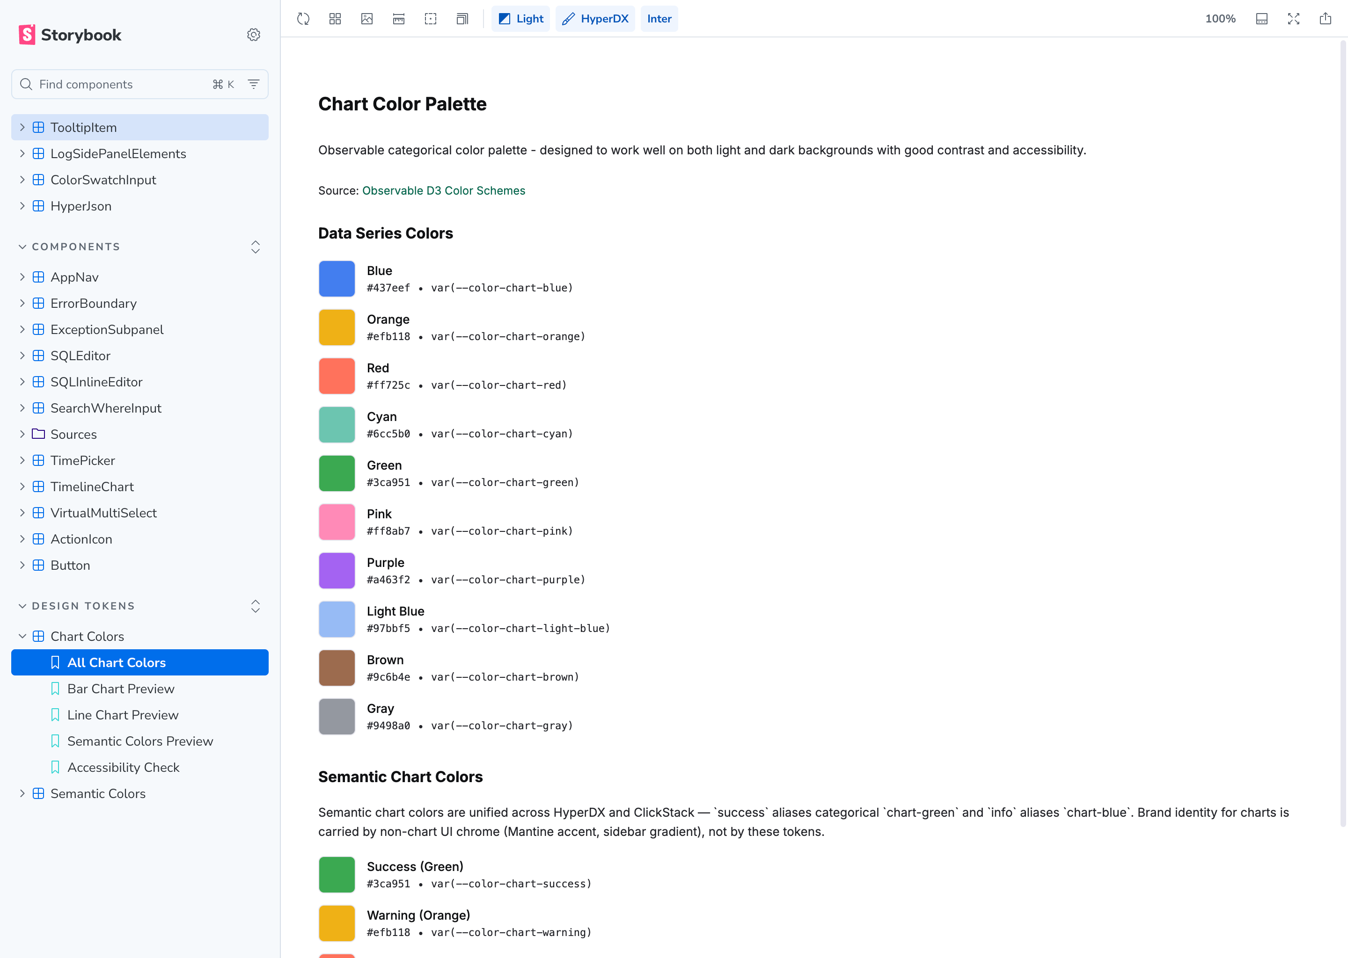Click the SQLEditor component icon
The width and height of the screenshot is (1348, 958).
pyautogui.click(x=38, y=356)
